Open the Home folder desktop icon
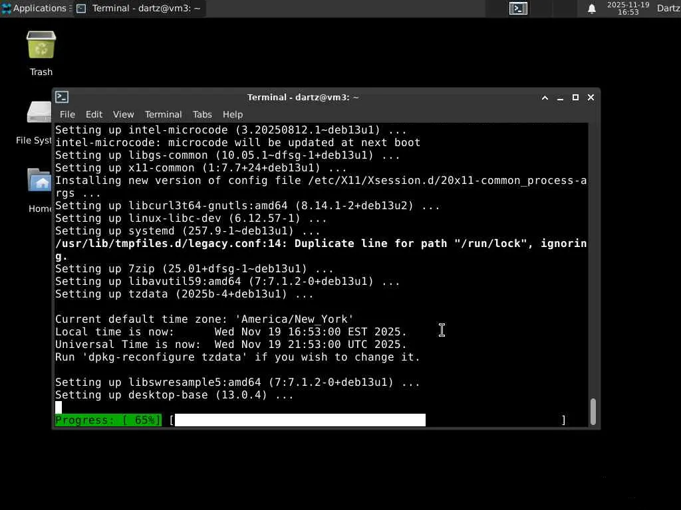Screen dimensions: 681x510 point(39,180)
